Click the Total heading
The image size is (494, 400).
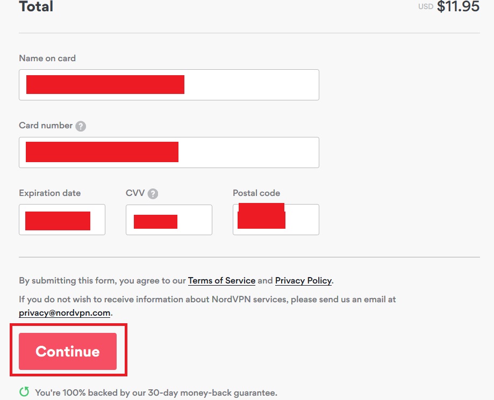pyautogui.click(x=36, y=6)
